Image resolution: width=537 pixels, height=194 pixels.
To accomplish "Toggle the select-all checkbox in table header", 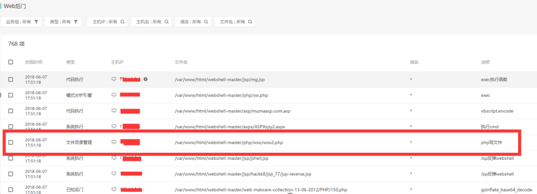I will (x=10, y=62).
